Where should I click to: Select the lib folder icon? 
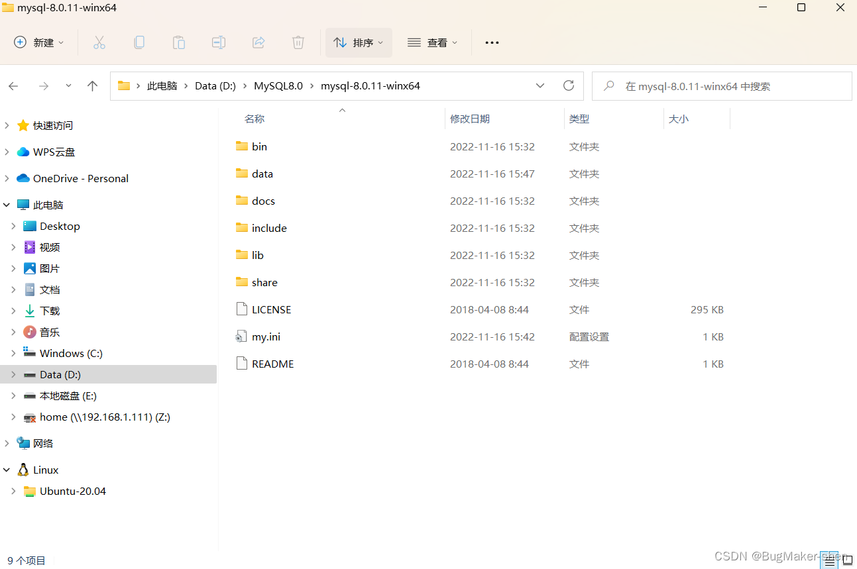[242, 254]
